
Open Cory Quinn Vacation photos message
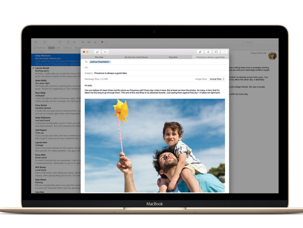click(x=56, y=109)
